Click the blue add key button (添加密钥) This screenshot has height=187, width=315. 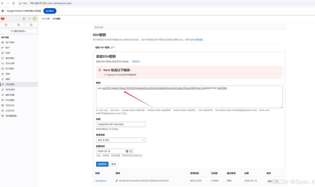102,164
